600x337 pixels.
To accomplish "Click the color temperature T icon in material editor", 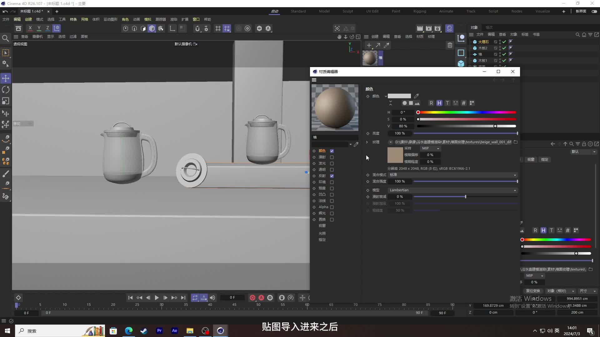I will pos(447,103).
